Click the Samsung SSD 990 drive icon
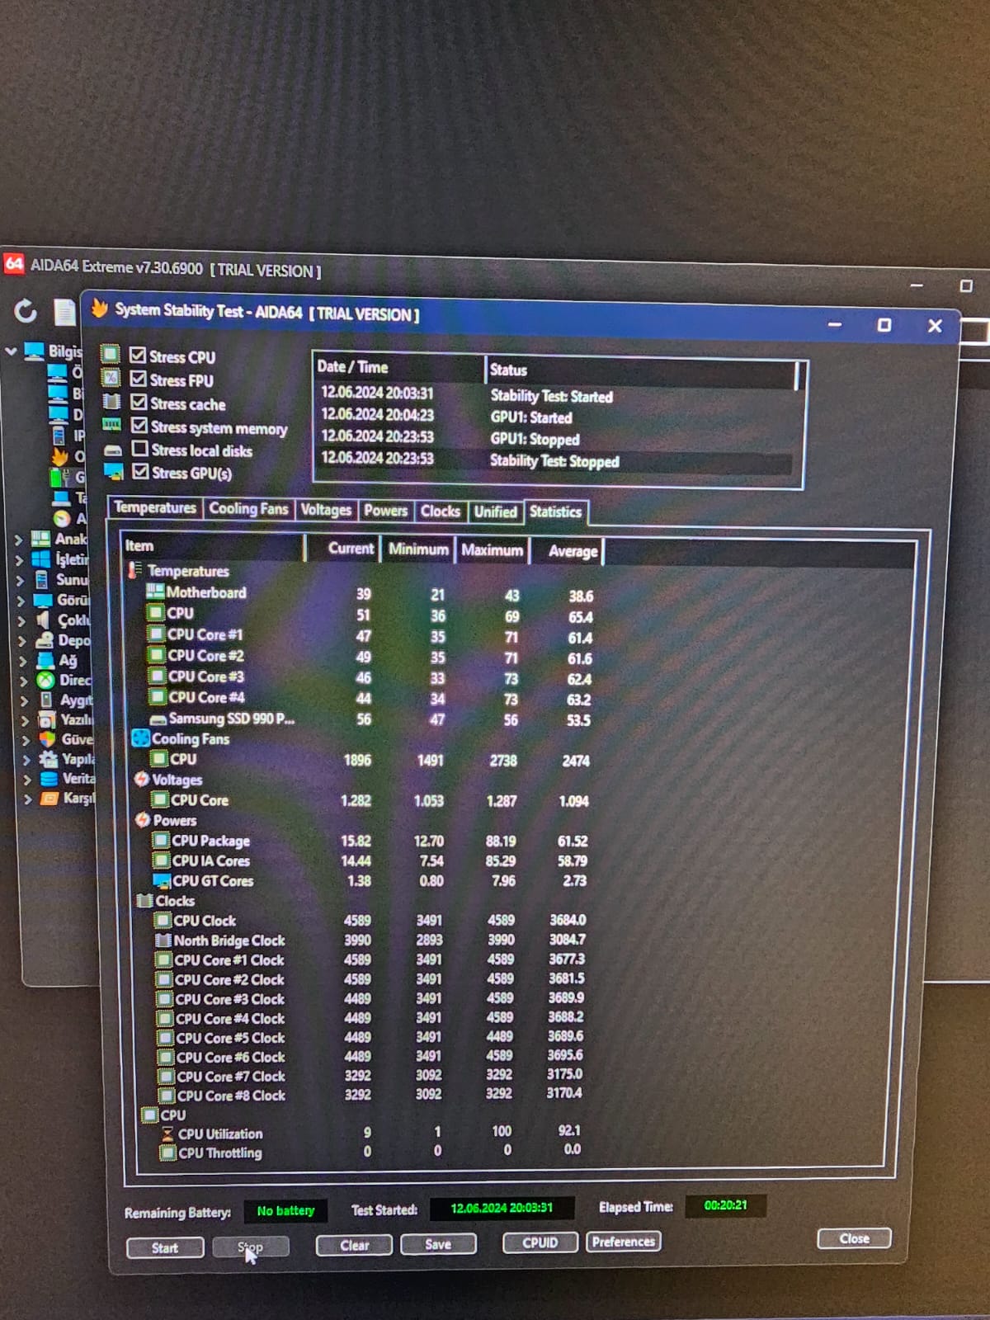990x1320 pixels. point(158,719)
